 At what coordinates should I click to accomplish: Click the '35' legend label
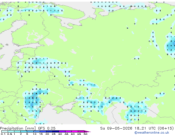pyautogui.click(x=66, y=134)
